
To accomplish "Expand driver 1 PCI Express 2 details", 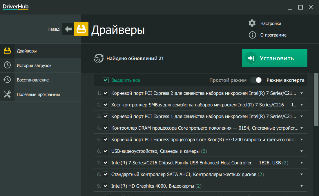I will click(302, 93).
